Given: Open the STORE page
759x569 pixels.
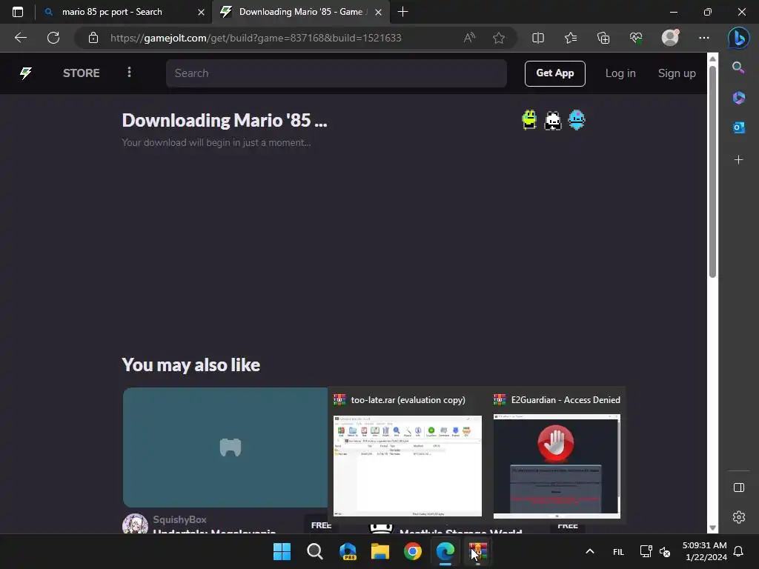Looking at the screenshot, I should coord(82,73).
